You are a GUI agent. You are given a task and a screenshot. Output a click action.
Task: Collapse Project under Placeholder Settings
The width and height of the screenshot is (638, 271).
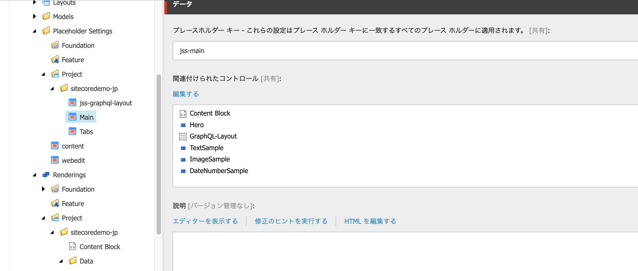pos(43,74)
